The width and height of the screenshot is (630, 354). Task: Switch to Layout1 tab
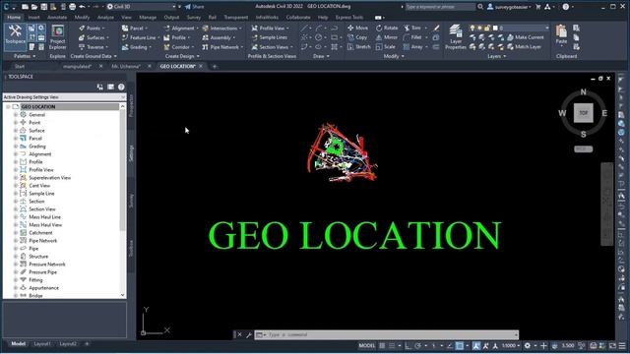42,344
